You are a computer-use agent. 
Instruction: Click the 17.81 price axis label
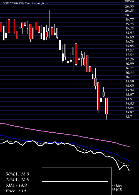coord(130,50)
